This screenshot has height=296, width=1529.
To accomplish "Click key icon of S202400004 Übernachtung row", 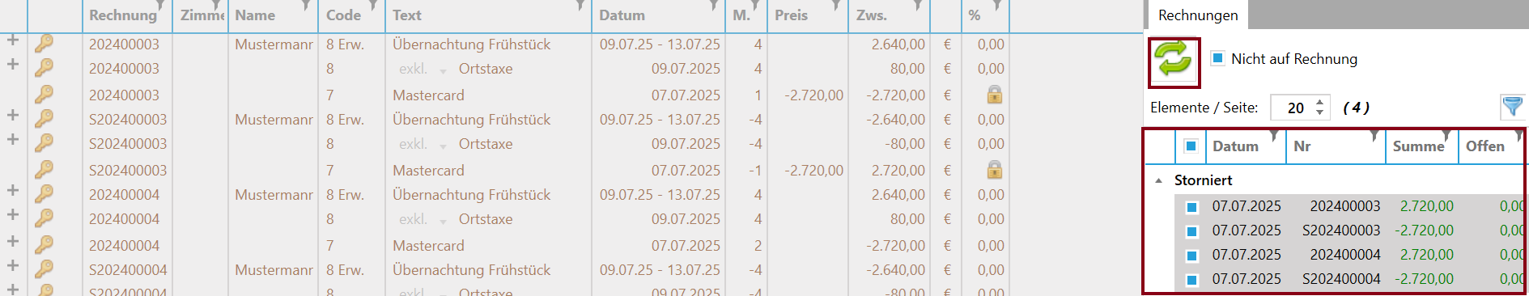I will pos(44,269).
